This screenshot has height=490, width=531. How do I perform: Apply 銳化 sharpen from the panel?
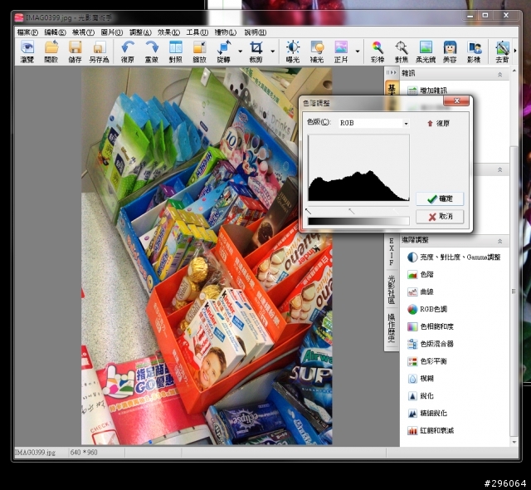coord(421,396)
